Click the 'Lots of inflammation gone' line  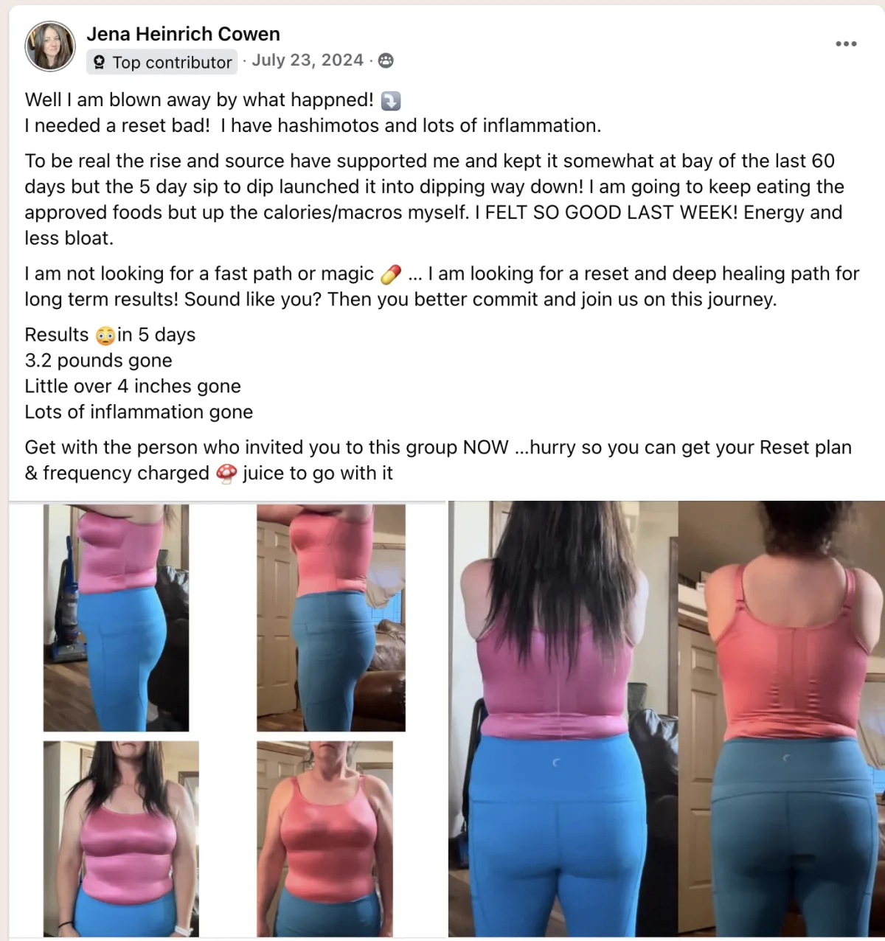pos(139,412)
